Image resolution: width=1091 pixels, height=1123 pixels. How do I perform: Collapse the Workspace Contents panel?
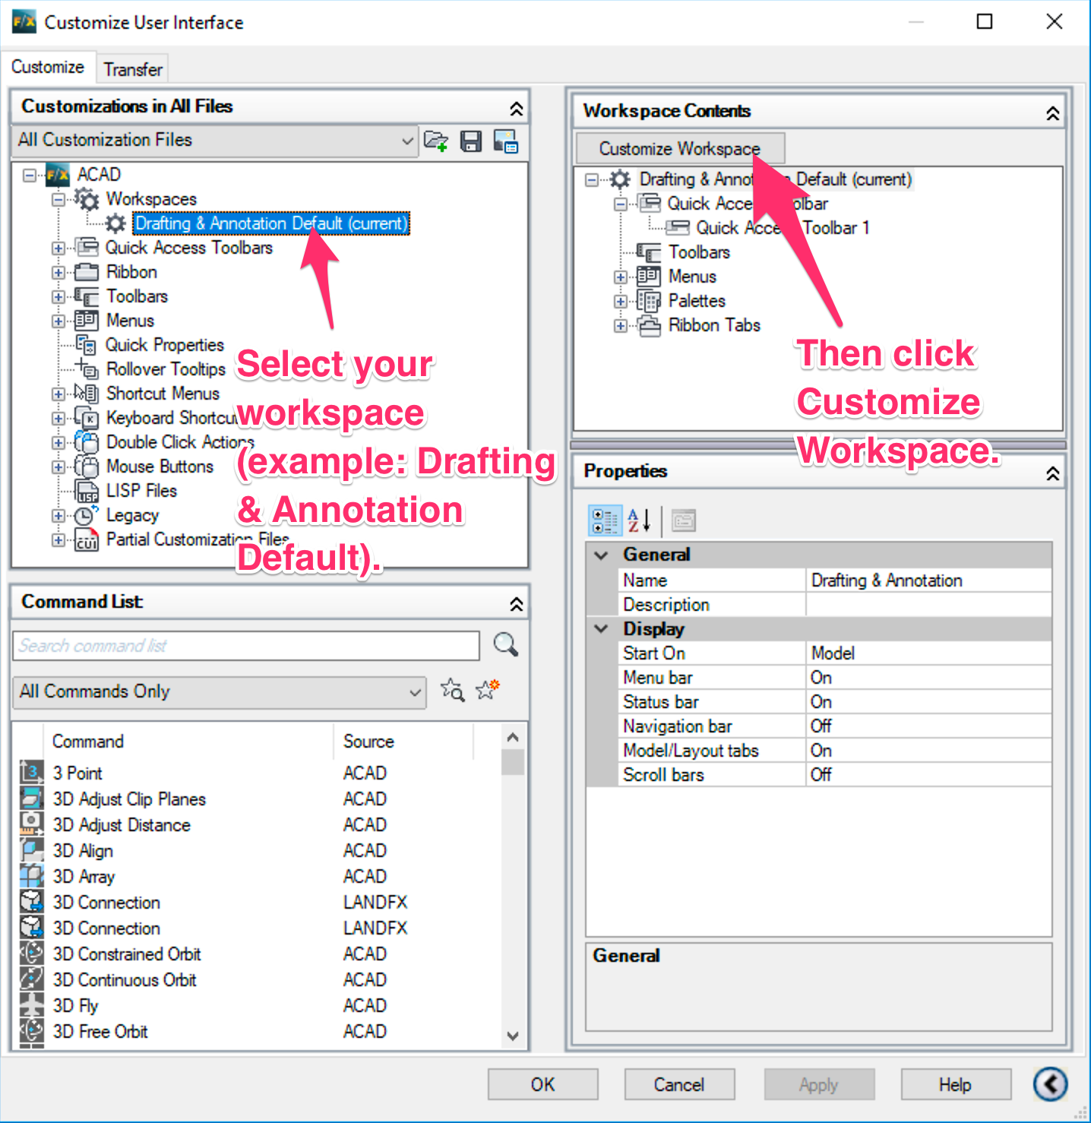coord(1052,113)
